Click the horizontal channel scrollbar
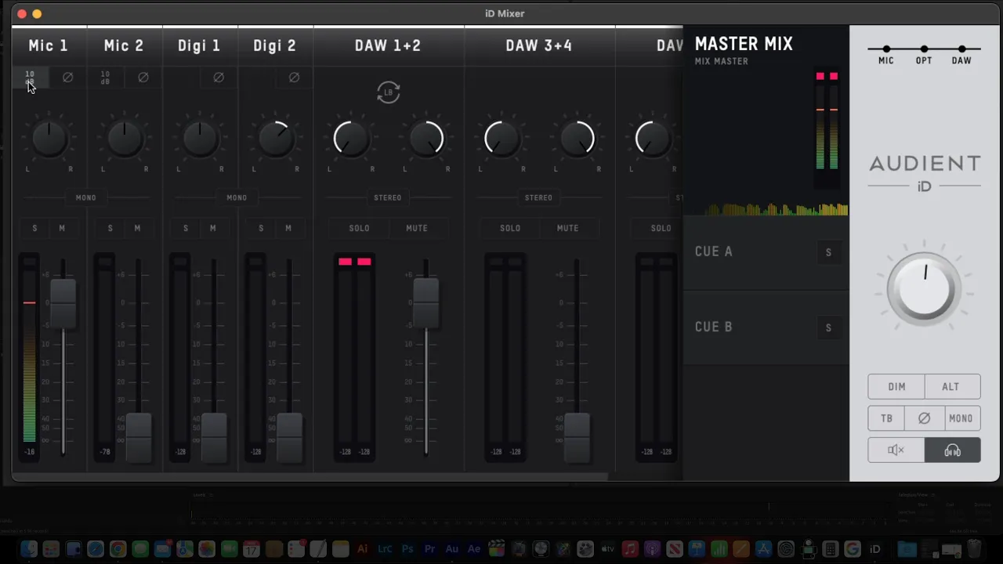Image resolution: width=1003 pixels, height=564 pixels. (x=310, y=476)
